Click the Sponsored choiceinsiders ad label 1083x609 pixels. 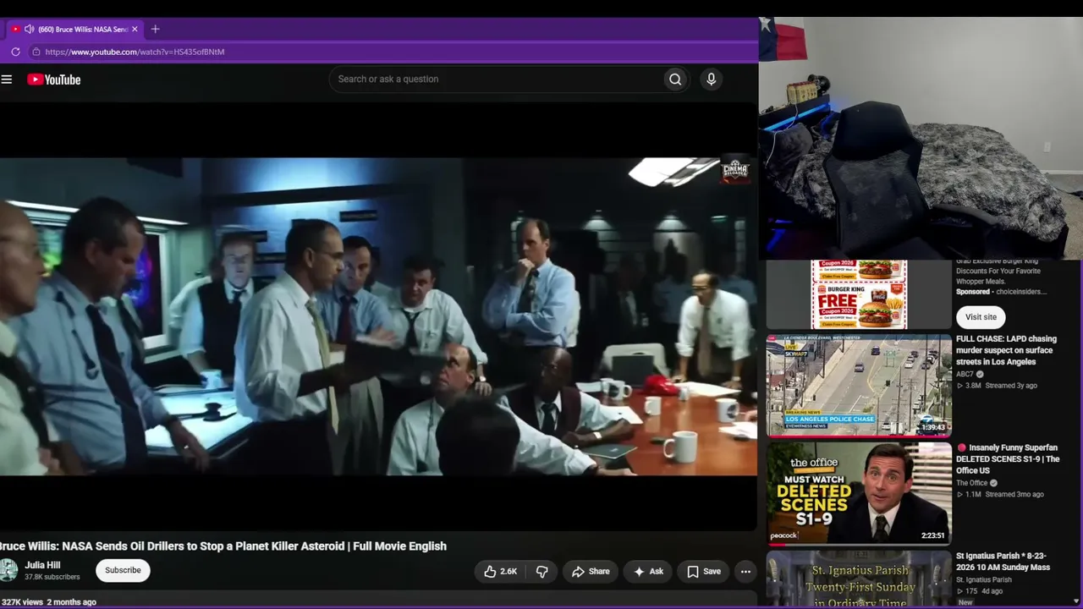1002,292
